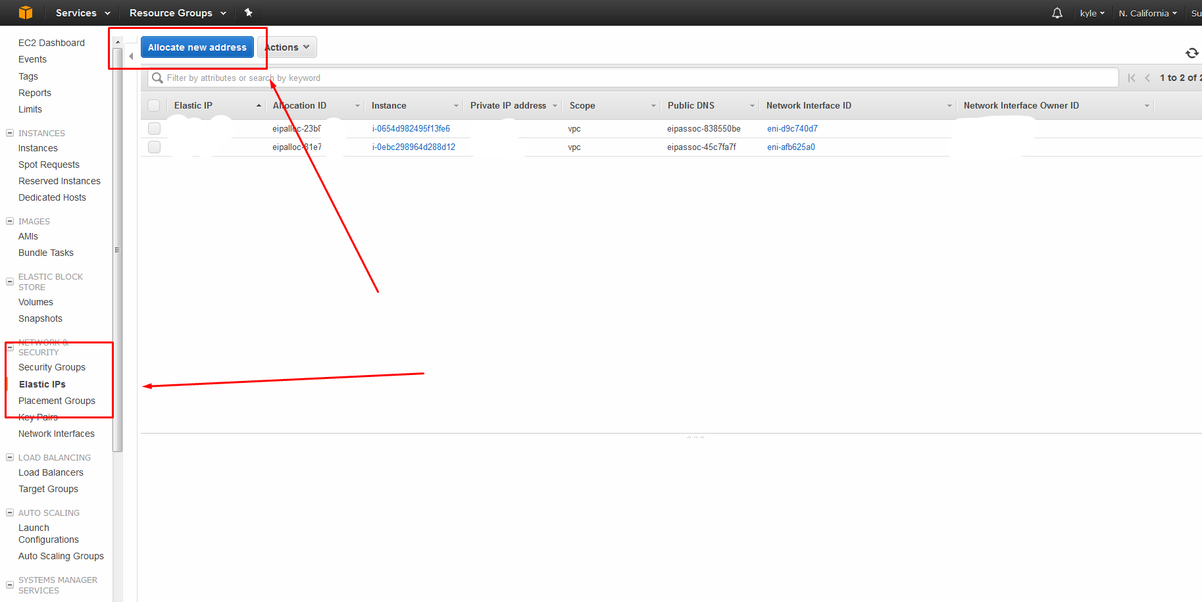Open Tags in the sidebar
This screenshot has width=1202, height=602.
tap(28, 76)
